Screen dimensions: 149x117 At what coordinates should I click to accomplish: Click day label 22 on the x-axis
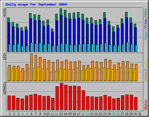[100, 114]
